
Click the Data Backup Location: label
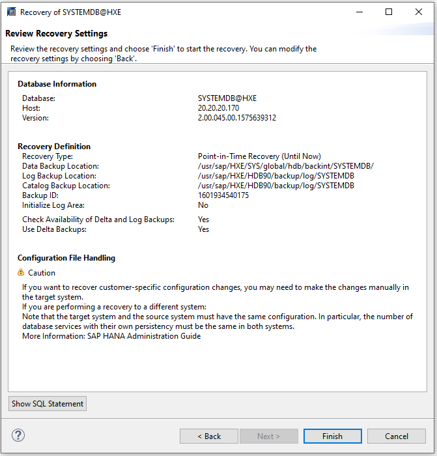click(61, 166)
